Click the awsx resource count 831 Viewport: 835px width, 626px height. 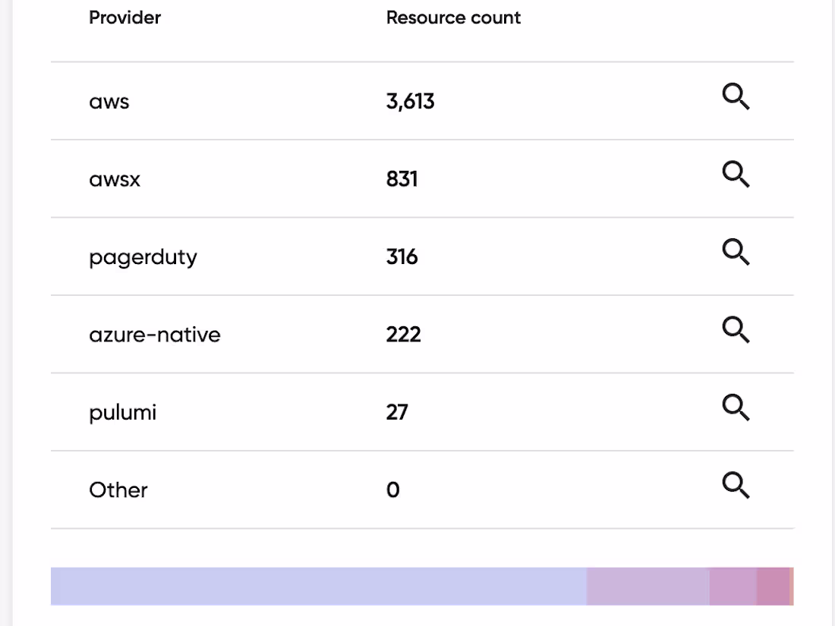coord(402,179)
